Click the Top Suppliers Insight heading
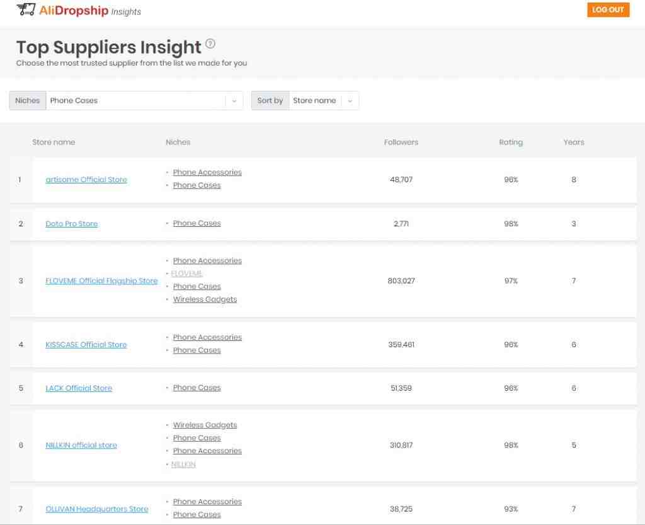This screenshot has height=525, width=645. 108,47
